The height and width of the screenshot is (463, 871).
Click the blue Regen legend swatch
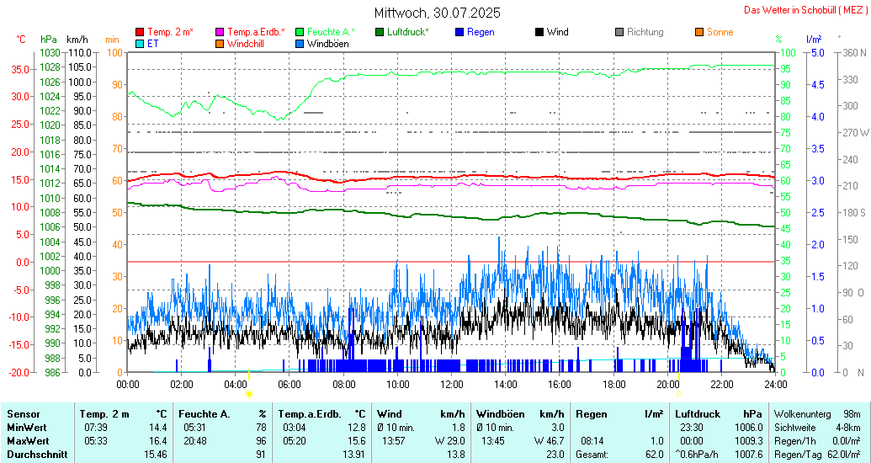coord(459,32)
